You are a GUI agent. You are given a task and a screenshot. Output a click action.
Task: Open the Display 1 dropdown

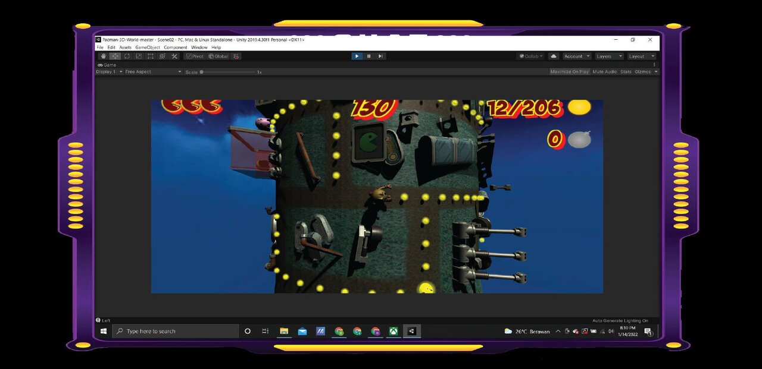(109, 72)
